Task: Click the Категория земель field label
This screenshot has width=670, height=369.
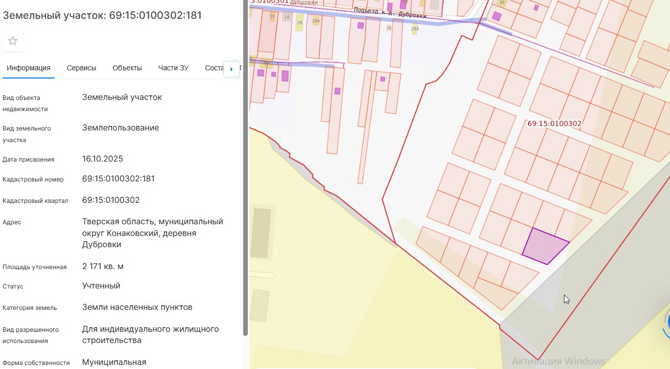Action: [30, 308]
